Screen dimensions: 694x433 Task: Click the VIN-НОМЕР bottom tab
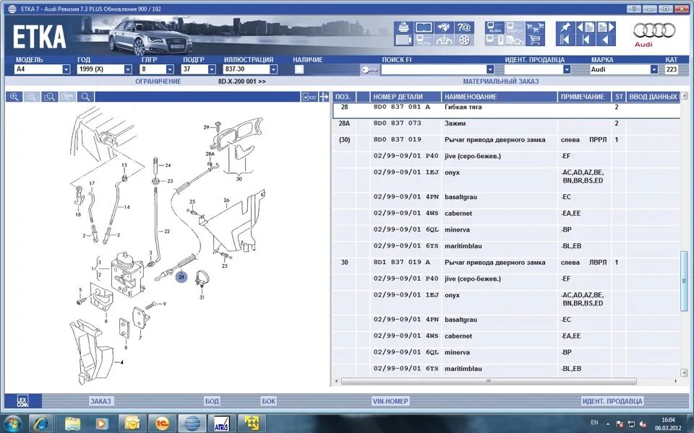tap(390, 401)
